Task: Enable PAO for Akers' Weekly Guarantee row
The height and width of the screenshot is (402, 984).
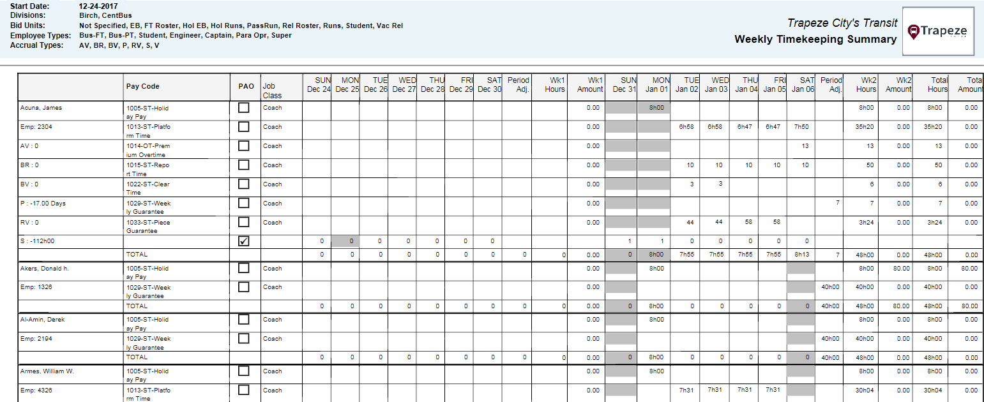Action: [245, 287]
